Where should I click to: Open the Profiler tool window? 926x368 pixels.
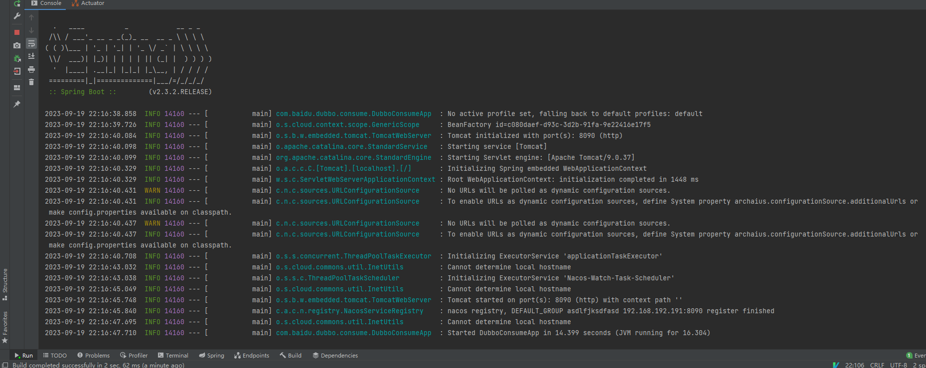(134, 356)
